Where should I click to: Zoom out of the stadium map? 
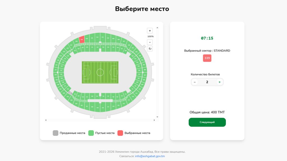150,42
